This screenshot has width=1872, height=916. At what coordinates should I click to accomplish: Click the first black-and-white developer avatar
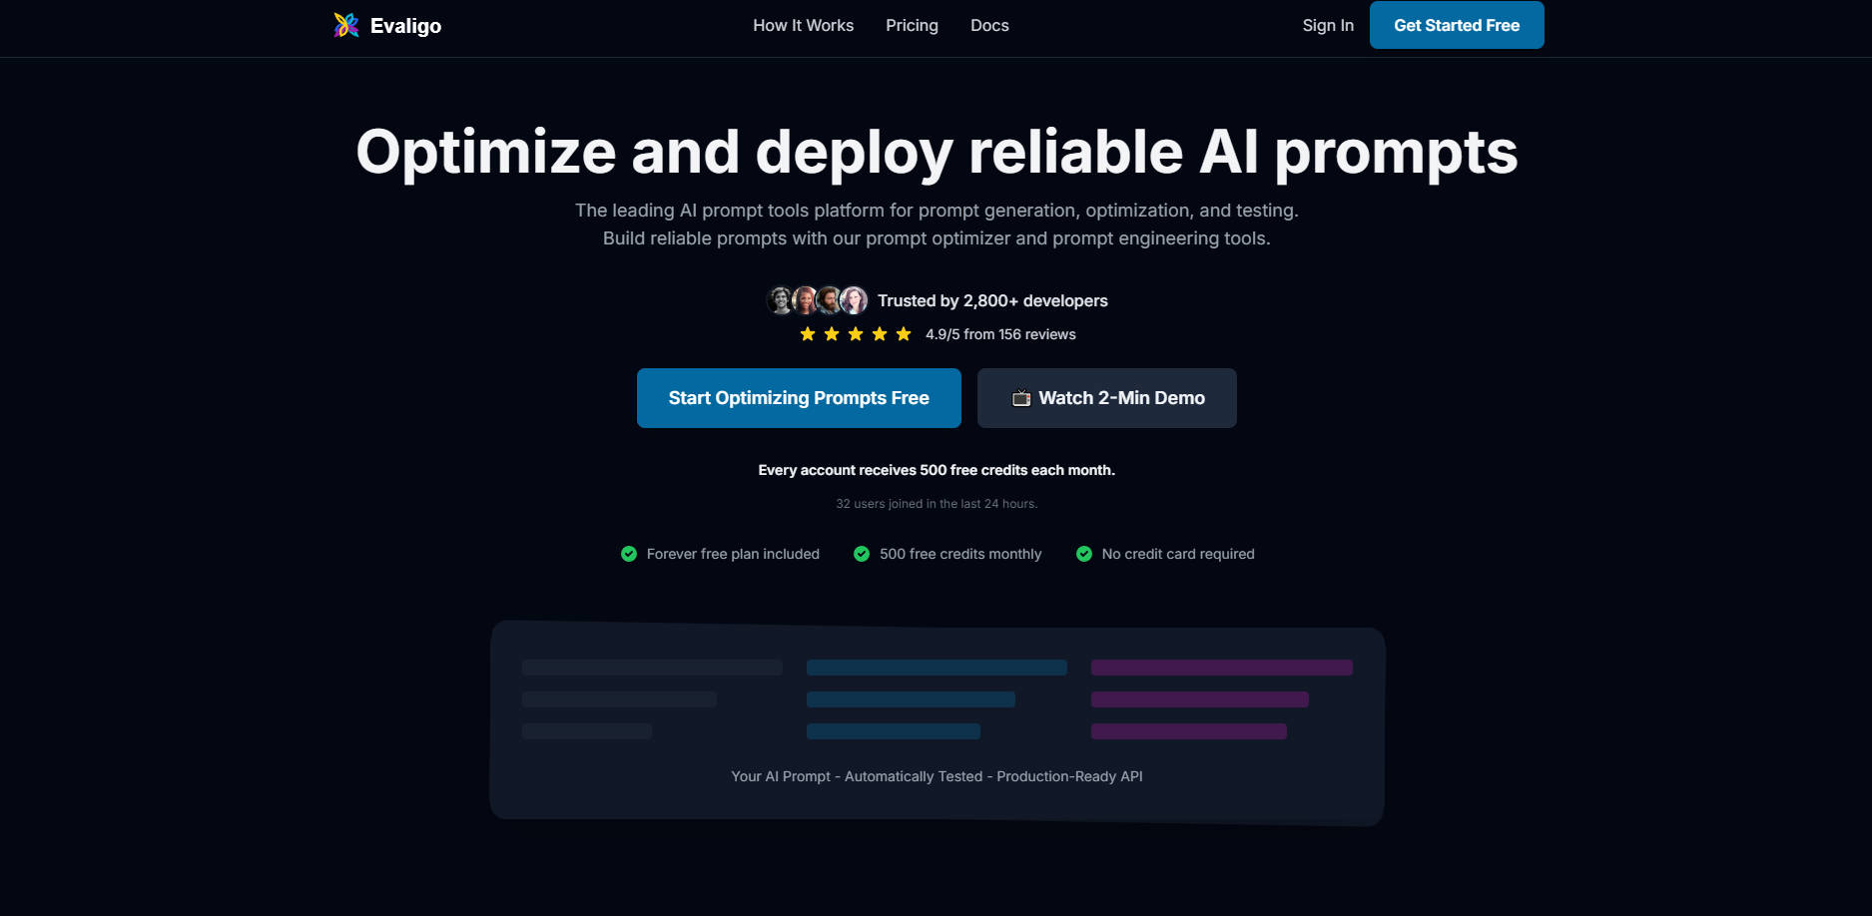781,300
